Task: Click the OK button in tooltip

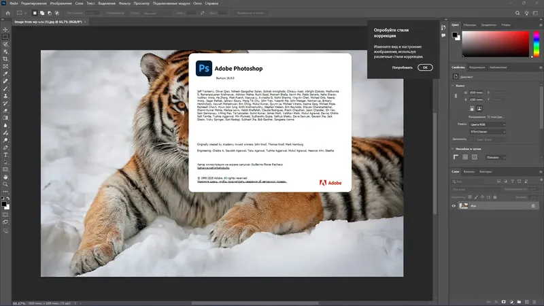Action: tap(424, 67)
